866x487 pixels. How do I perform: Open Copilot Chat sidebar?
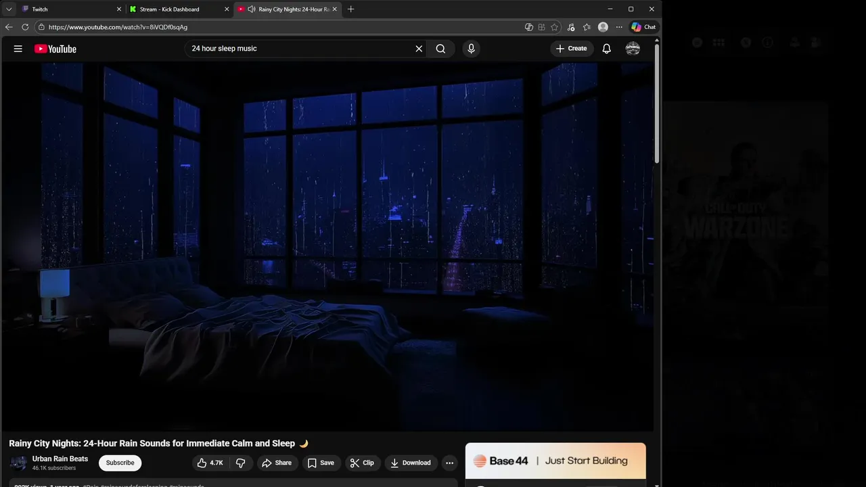pyautogui.click(x=643, y=27)
